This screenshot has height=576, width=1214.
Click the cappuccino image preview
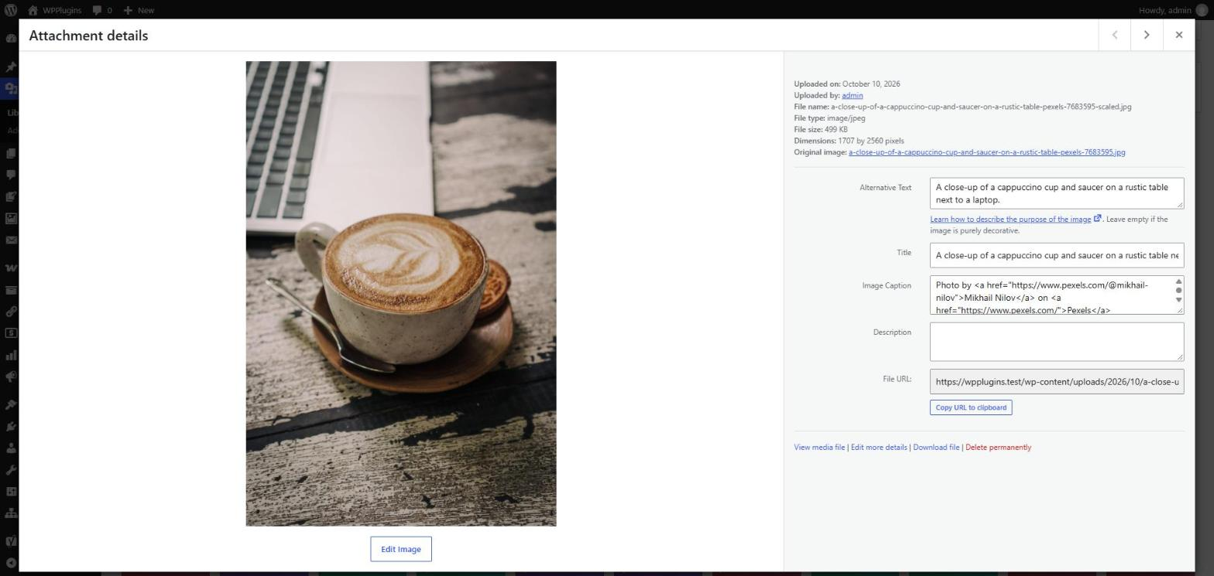point(400,294)
